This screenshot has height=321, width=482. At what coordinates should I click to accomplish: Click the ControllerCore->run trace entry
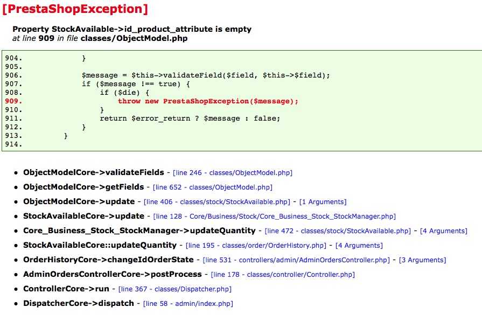point(66,289)
